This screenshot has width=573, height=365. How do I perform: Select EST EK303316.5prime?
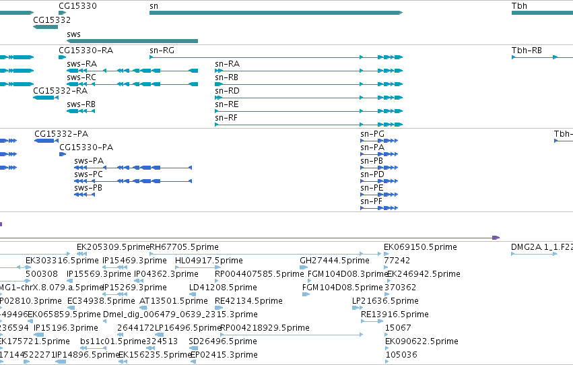coord(28,267)
